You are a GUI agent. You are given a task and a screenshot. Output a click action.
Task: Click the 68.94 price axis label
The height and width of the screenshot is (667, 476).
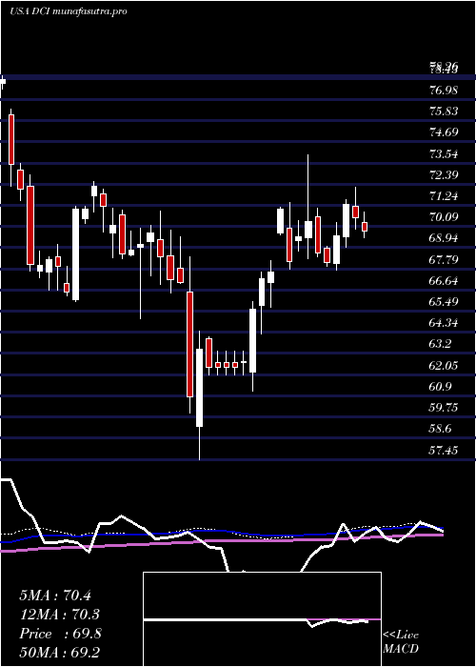[x=445, y=238]
